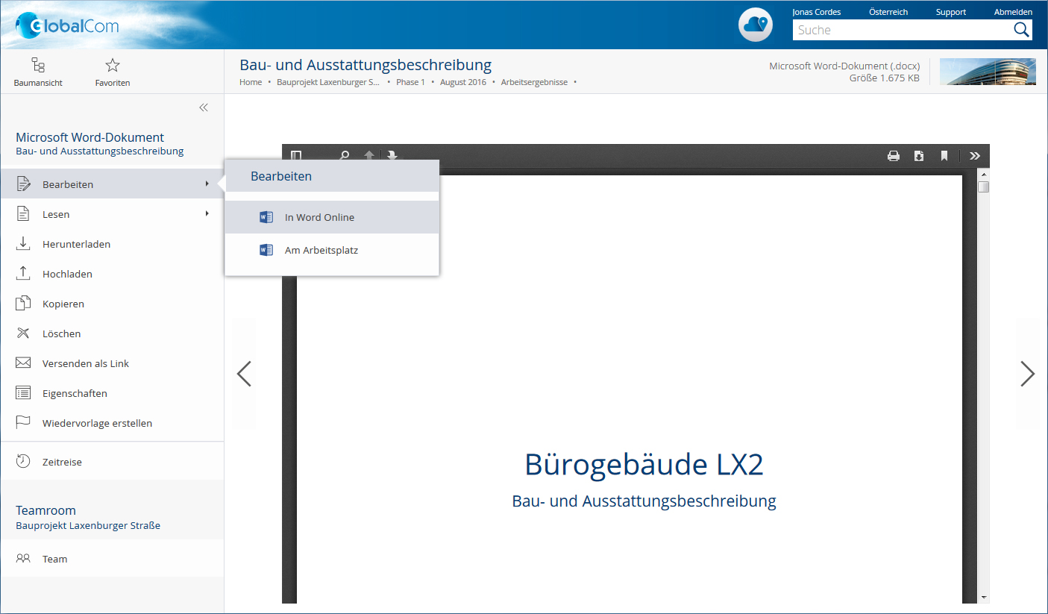Click the print icon above the document
The image size is (1048, 614).
click(x=893, y=156)
